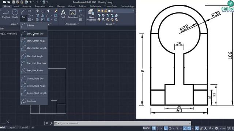Select the Scale tool icon

[x=43, y=20]
